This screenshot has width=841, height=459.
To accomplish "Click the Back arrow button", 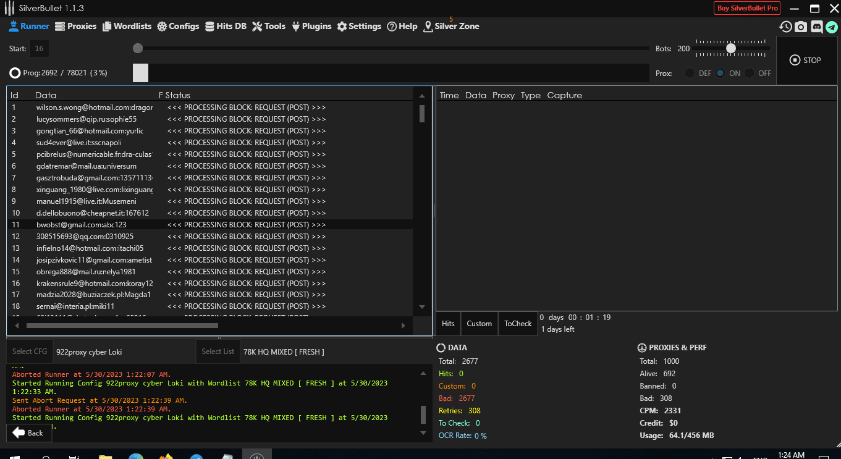I will 28,432.
